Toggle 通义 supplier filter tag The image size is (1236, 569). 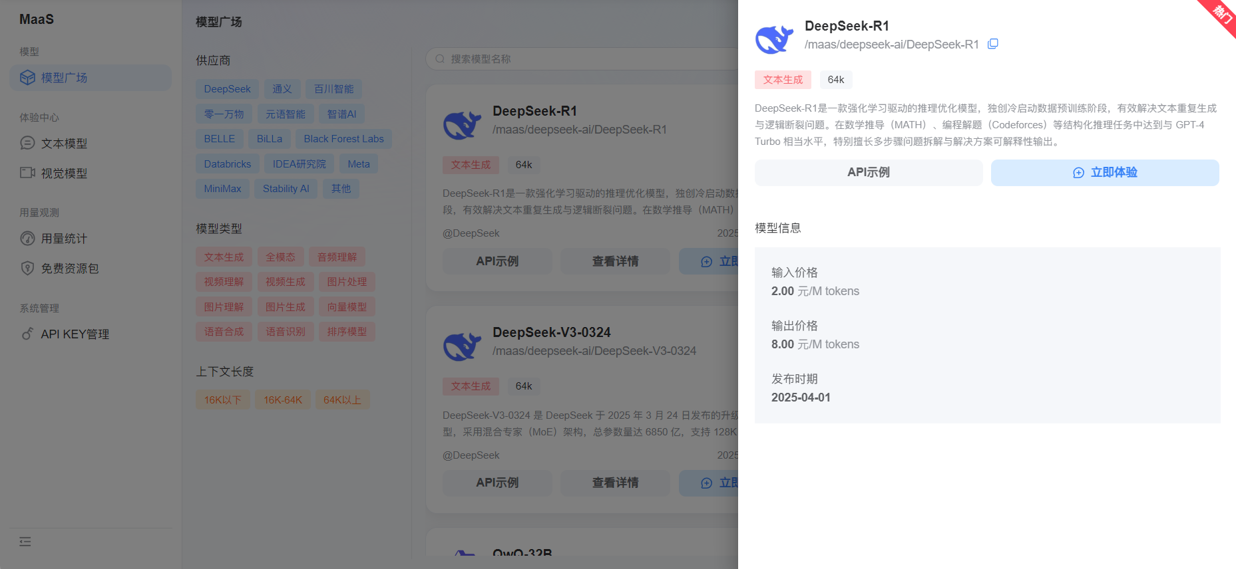tap(282, 89)
